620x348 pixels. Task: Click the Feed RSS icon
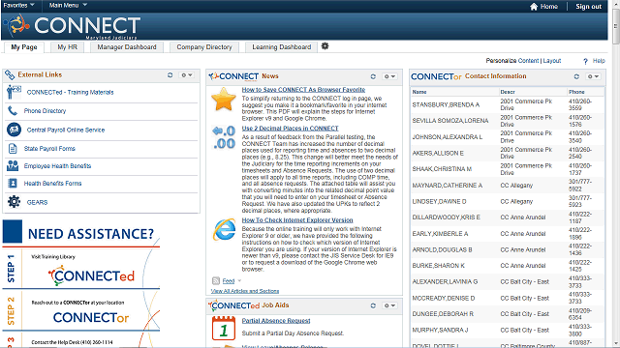[x=216, y=281]
